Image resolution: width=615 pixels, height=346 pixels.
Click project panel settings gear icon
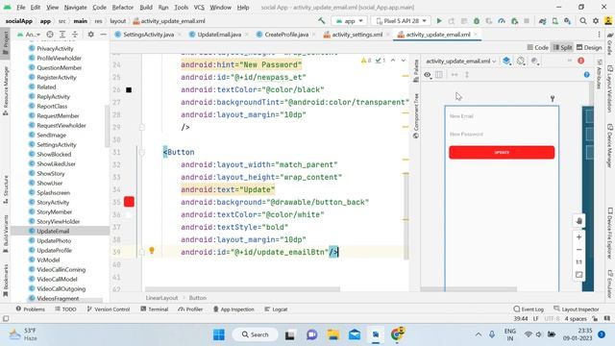coord(90,35)
